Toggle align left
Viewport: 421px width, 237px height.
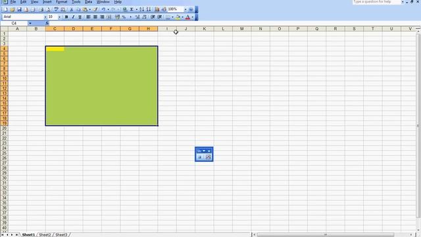click(88, 17)
